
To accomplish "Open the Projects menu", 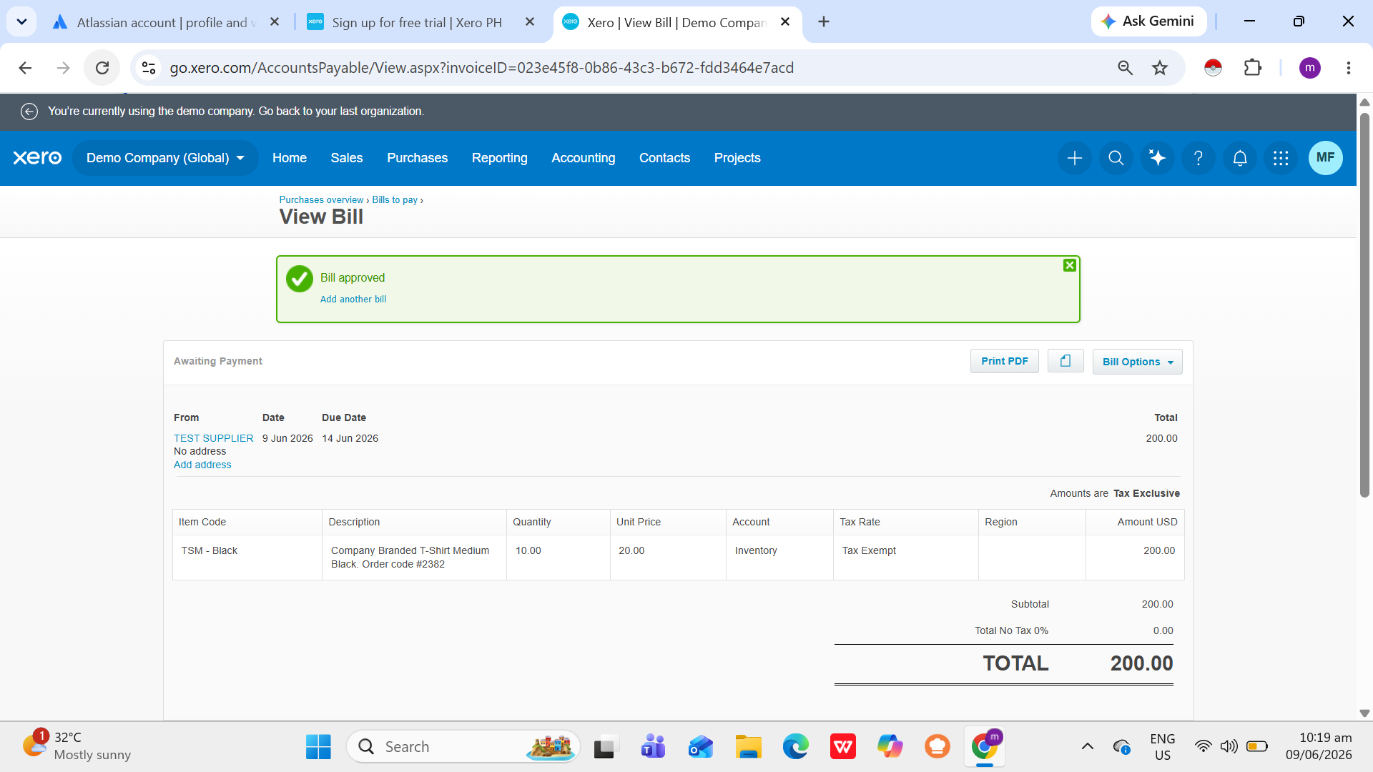I will coord(737,158).
